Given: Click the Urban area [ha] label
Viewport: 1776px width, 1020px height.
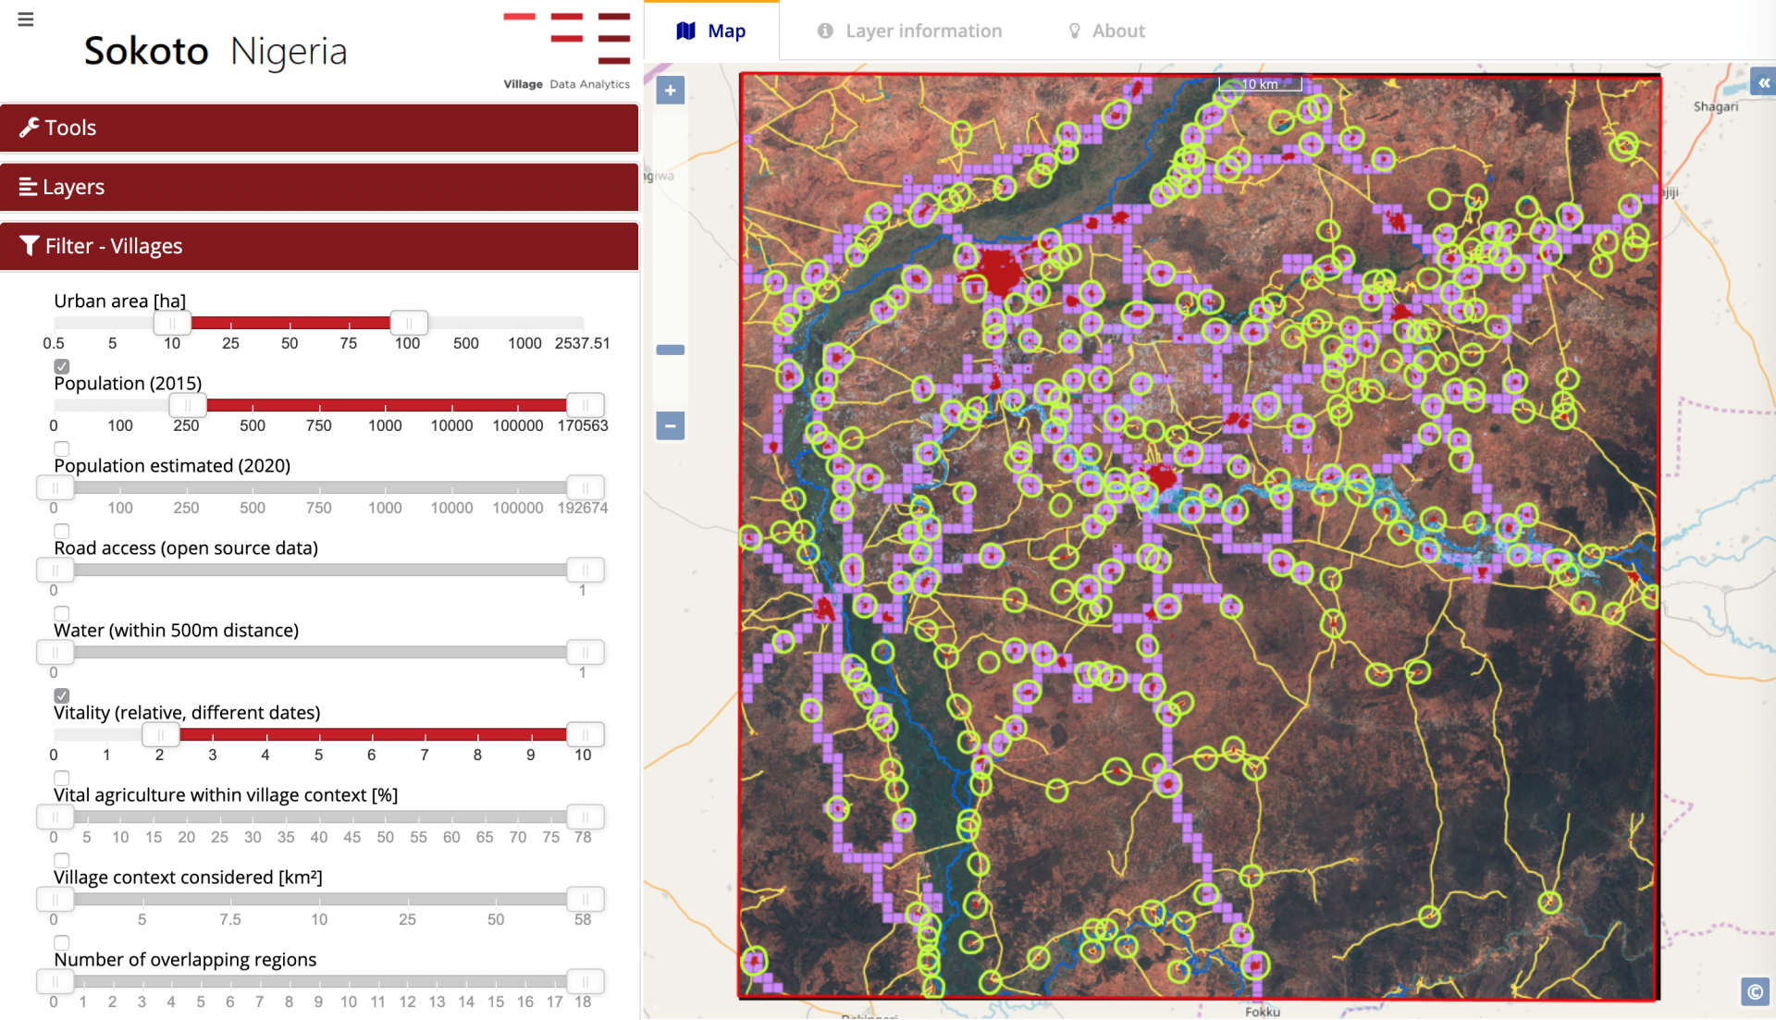Looking at the screenshot, I should [120, 301].
